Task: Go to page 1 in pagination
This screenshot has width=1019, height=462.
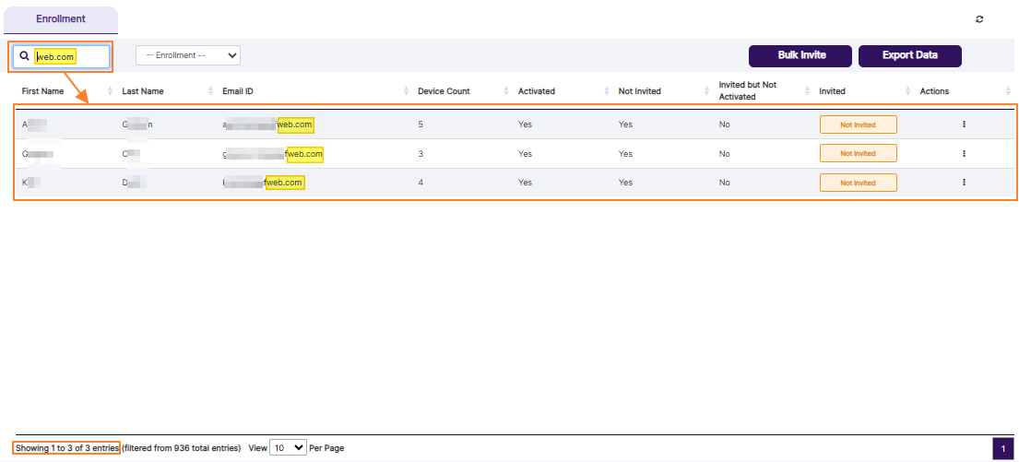Action: 1002,448
